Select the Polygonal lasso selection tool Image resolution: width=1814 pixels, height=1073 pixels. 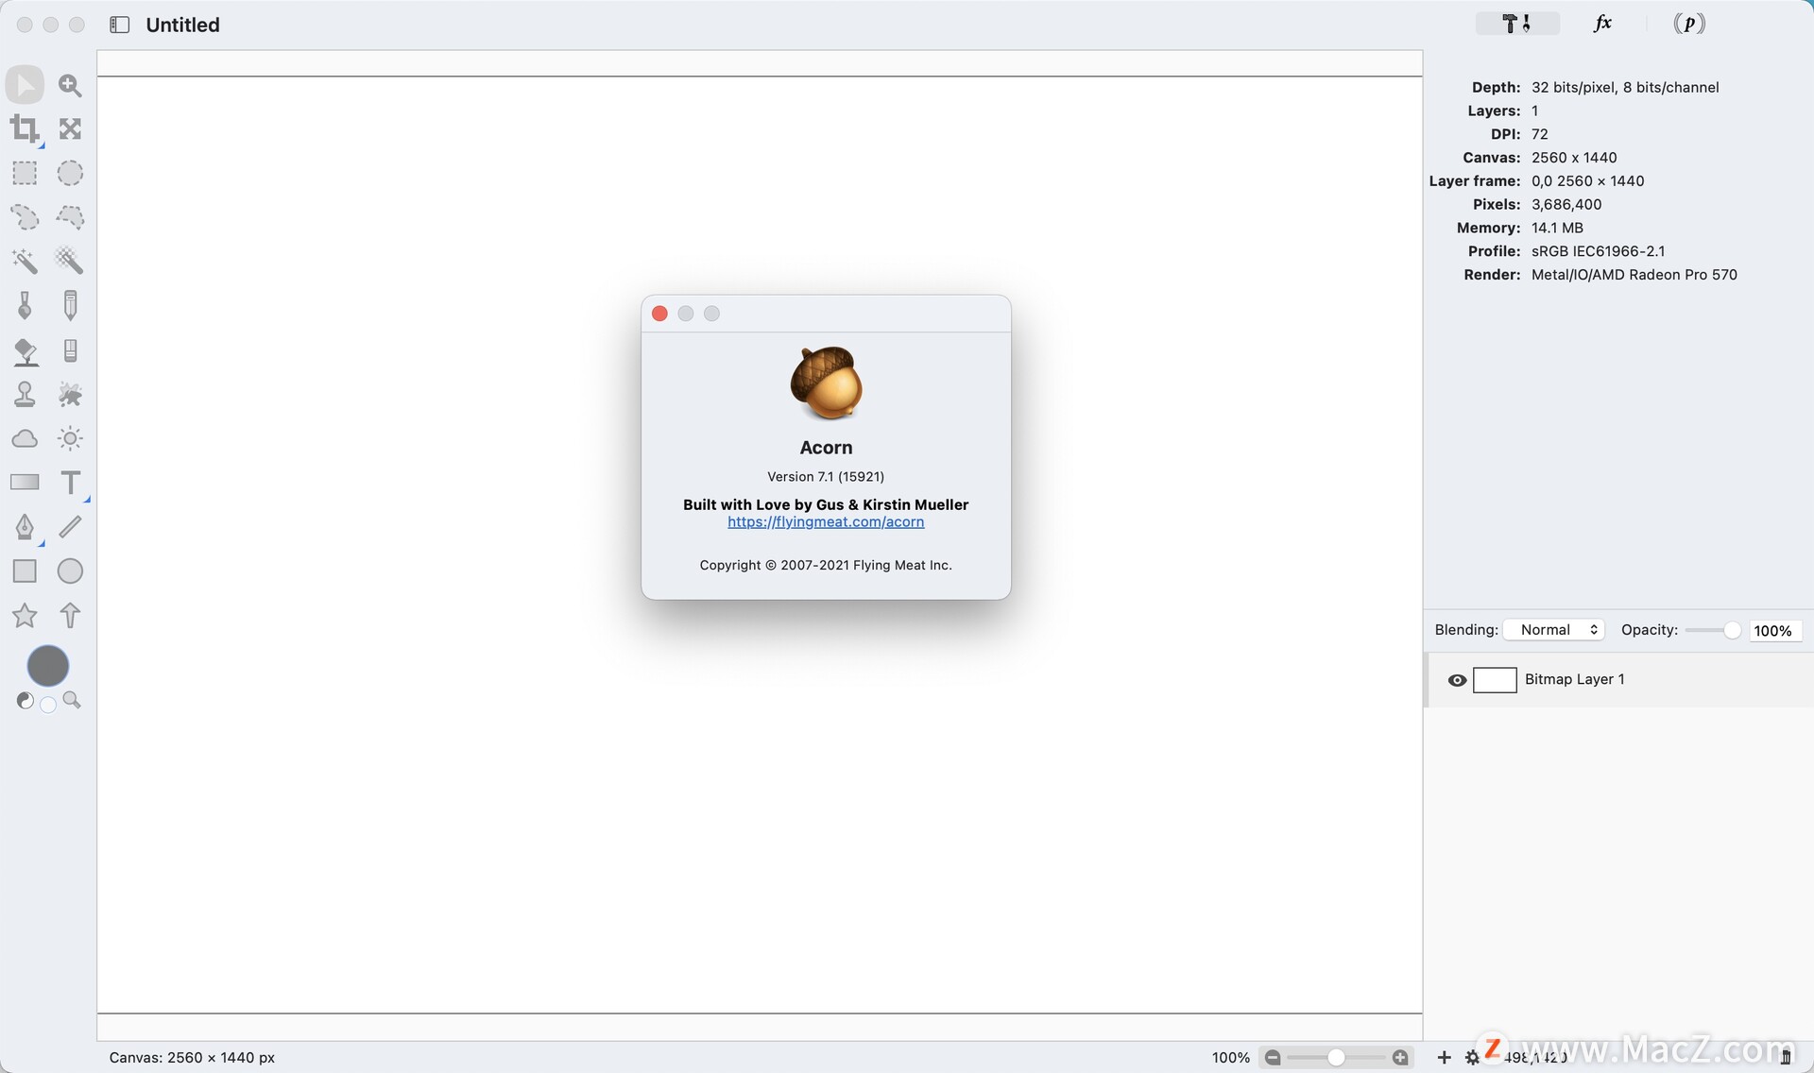click(x=70, y=217)
